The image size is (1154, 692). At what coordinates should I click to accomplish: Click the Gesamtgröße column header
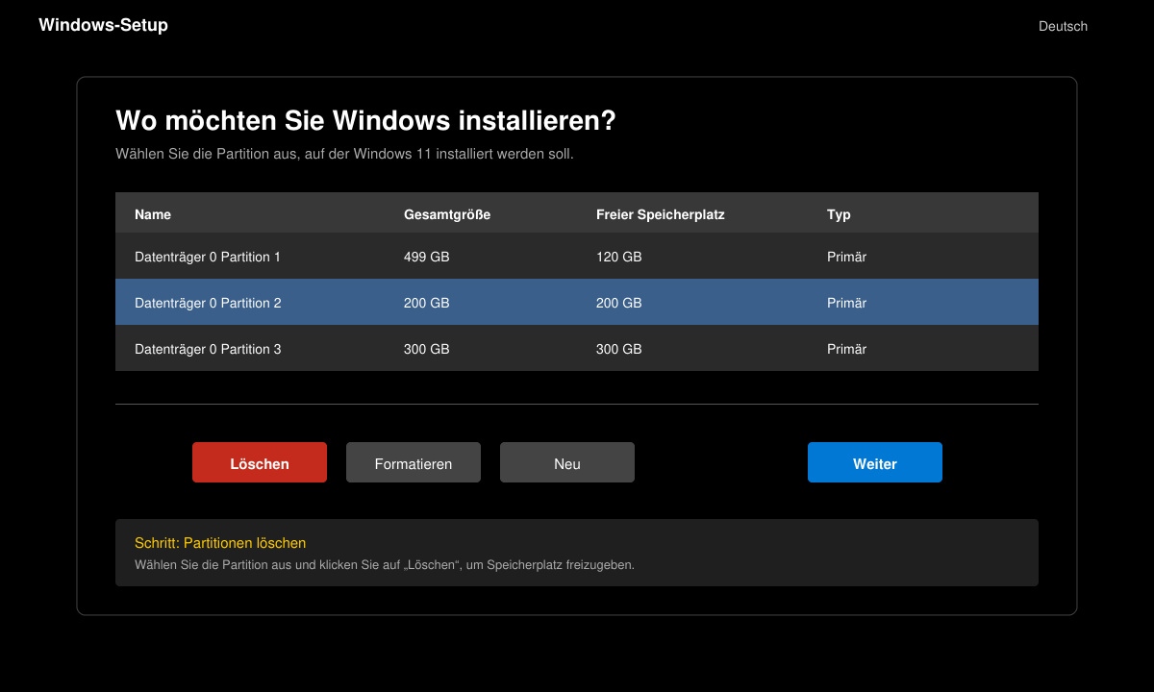pos(447,214)
